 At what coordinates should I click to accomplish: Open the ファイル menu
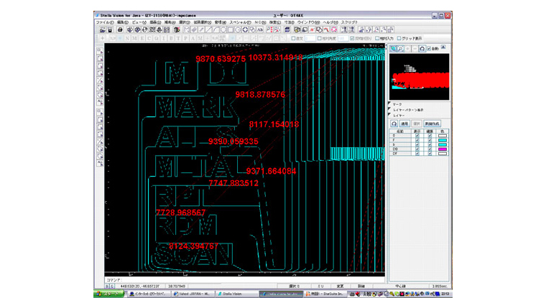pyautogui.click(x=105, y=22)
